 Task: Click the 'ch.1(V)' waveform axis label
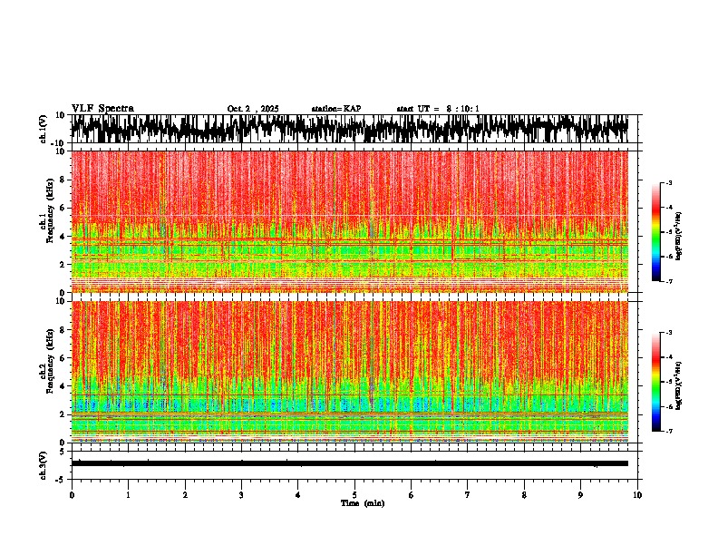pos(44,129)
